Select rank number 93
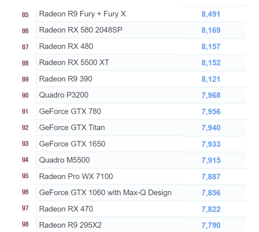Viewport: 259px width, 232px height. (x=25, y=143)
